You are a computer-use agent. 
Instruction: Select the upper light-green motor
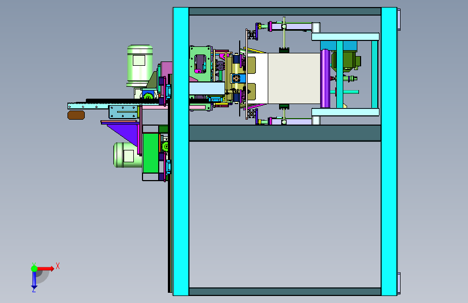(x=140, y=66)
